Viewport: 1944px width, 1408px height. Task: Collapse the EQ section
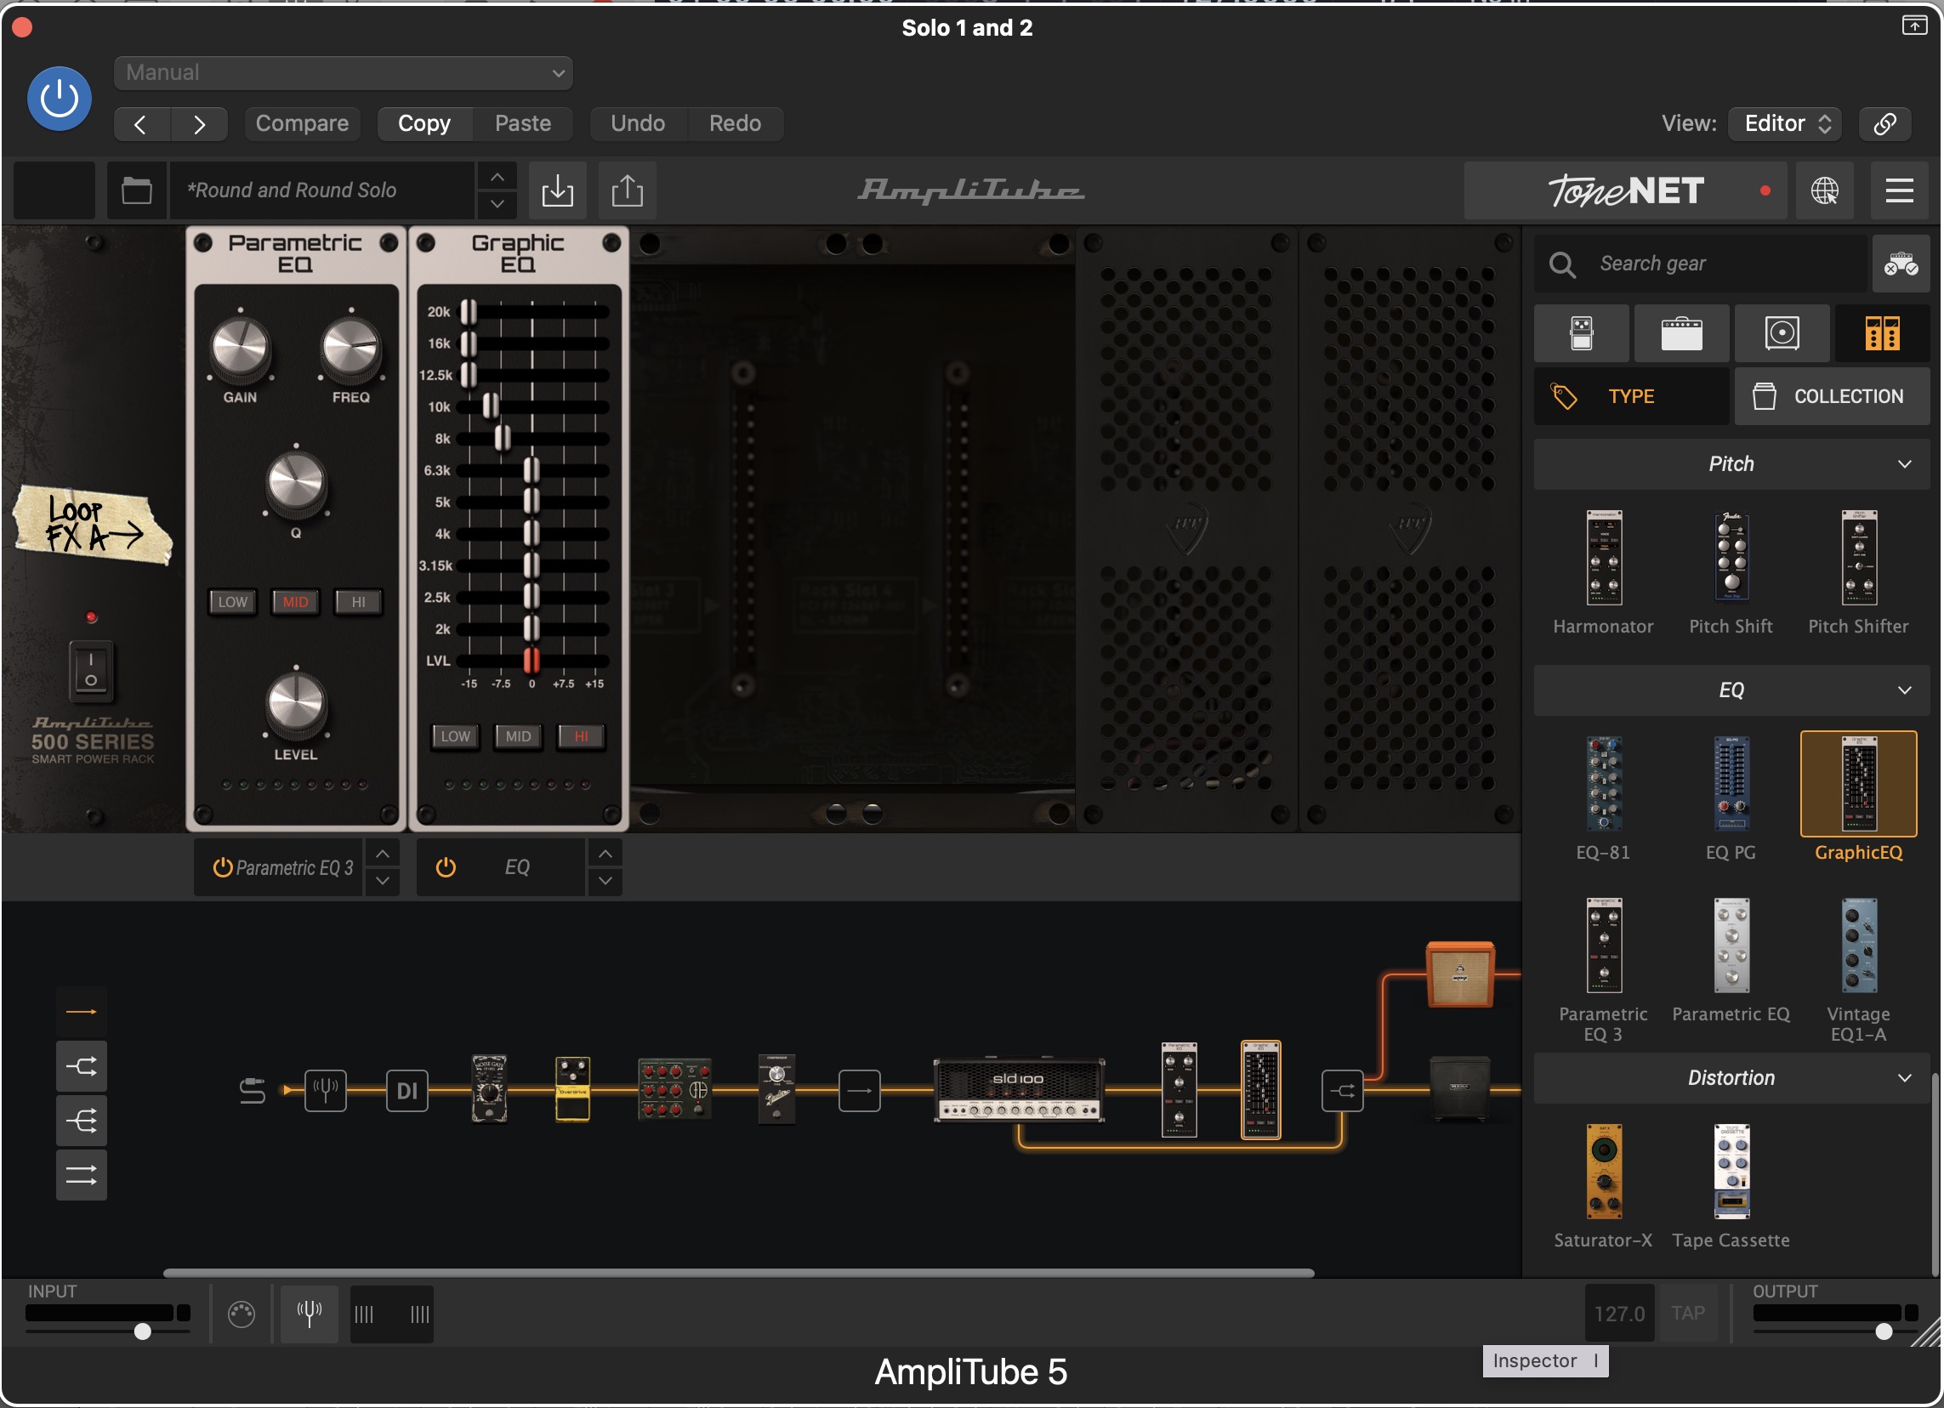(x=1732, y=690)
